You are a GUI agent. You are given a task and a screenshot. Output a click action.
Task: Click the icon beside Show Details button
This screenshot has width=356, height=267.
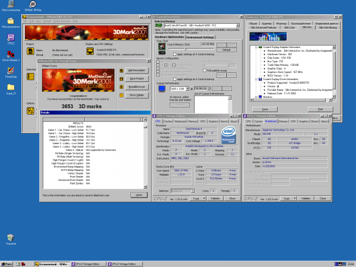122,95
